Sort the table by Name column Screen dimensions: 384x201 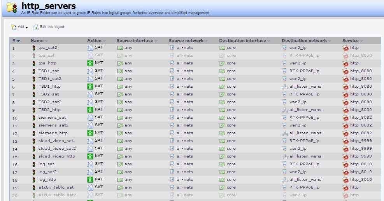tap(37, 40)
